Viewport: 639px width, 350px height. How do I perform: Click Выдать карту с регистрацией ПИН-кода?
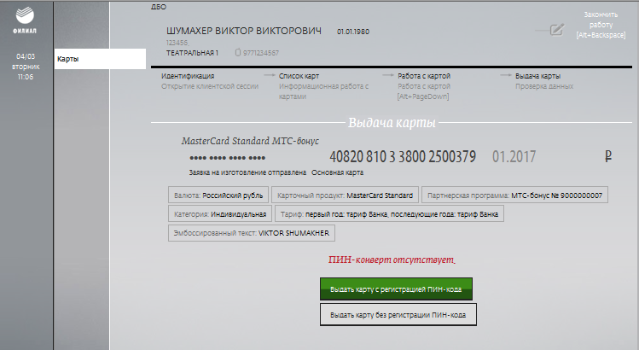click(396, 289)
